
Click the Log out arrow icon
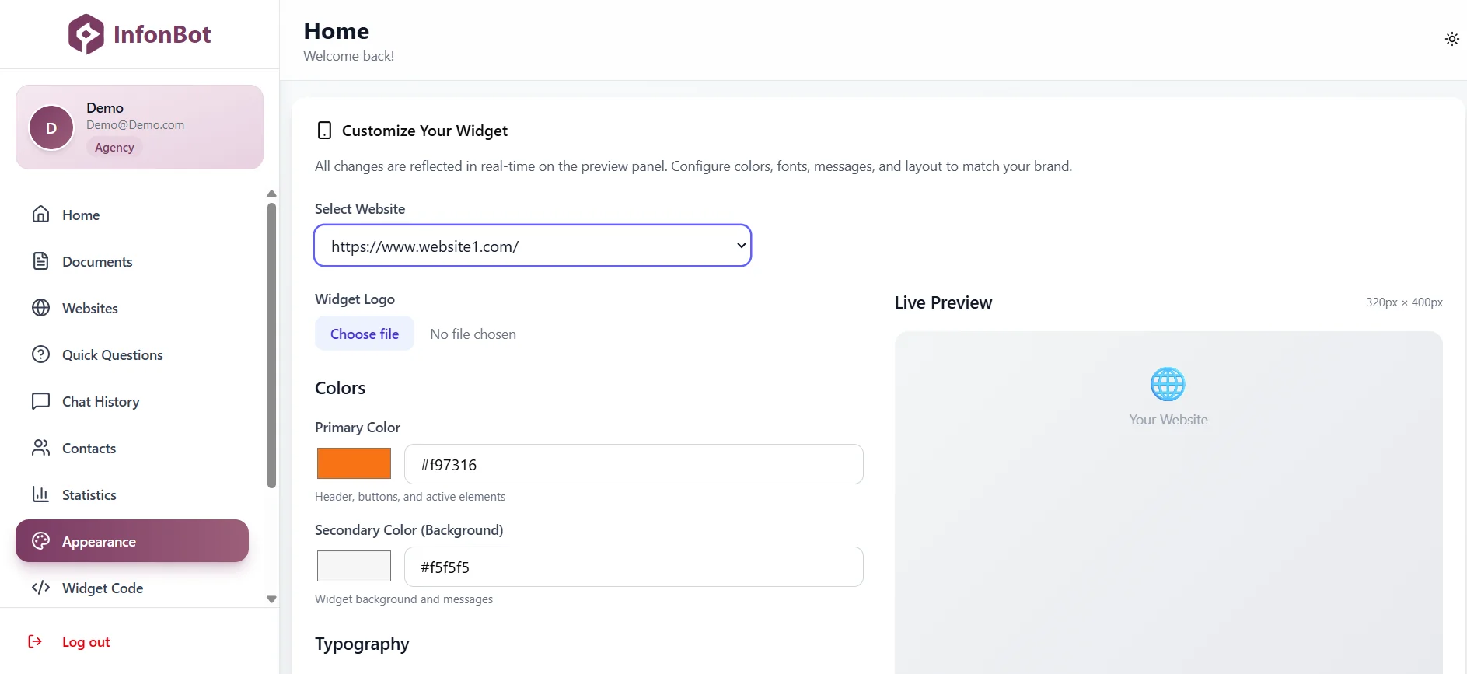[x=35, y=641]
